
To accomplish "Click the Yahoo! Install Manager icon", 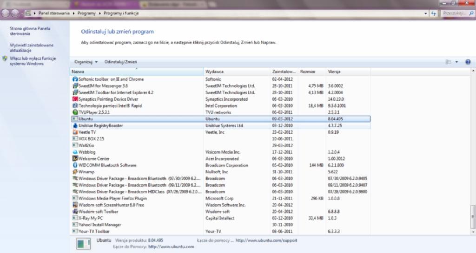I will 75,225.
